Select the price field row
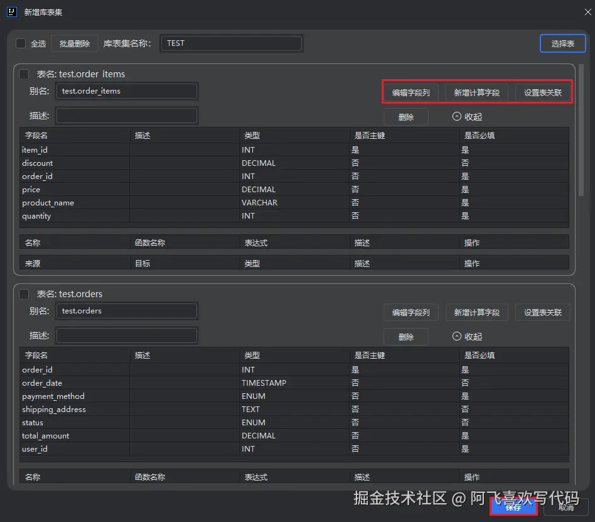Viewport: 595px width, 522px height. pos(294,189)
